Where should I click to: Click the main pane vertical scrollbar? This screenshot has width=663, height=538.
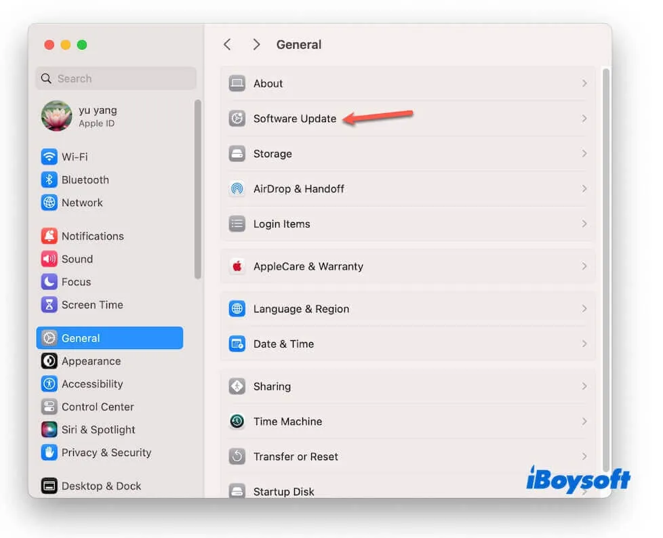(606, 270)
